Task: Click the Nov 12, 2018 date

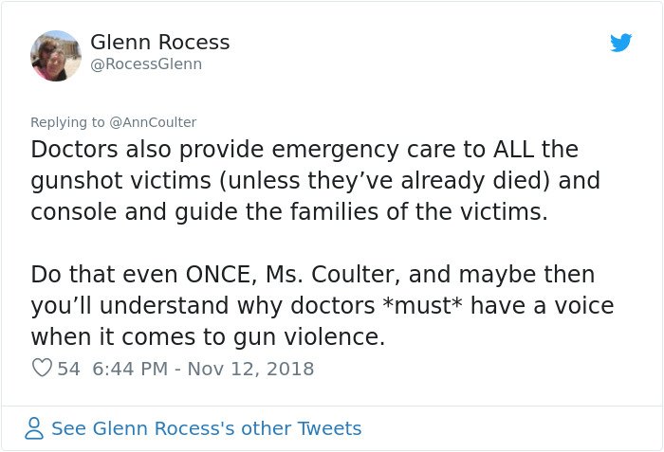Action: coord(249,368)
